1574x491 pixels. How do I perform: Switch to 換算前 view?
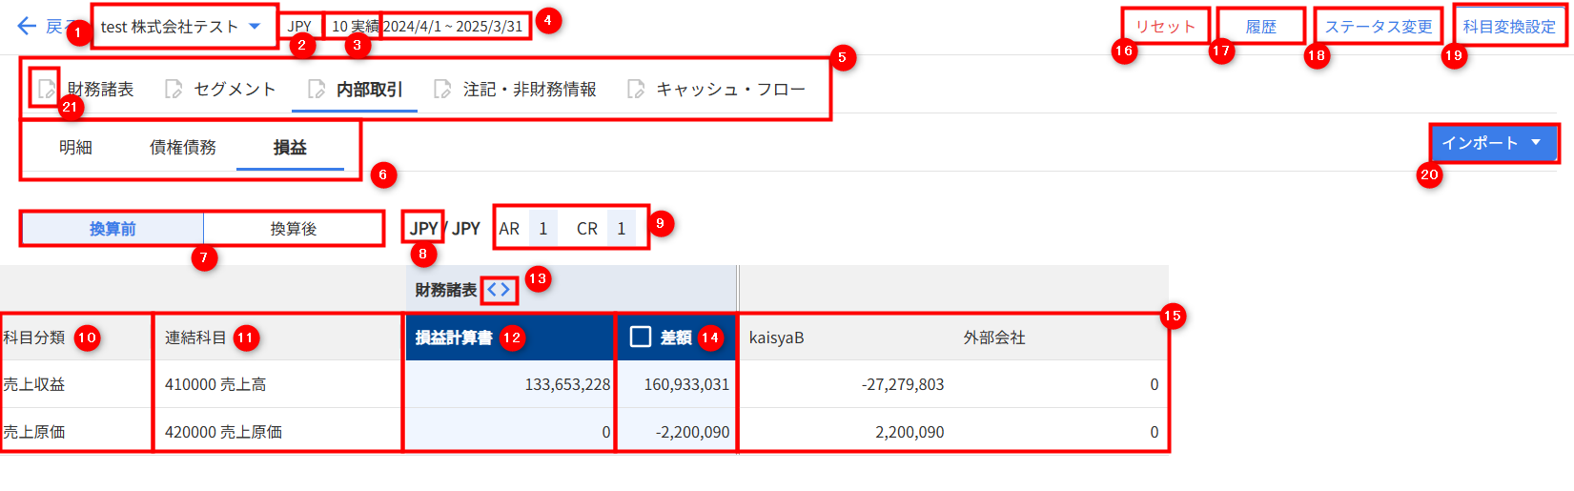[112, 229]
